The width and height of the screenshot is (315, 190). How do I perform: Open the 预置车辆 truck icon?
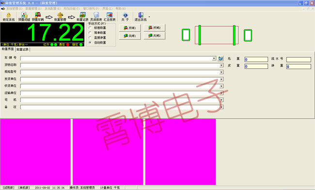point(38,15)
